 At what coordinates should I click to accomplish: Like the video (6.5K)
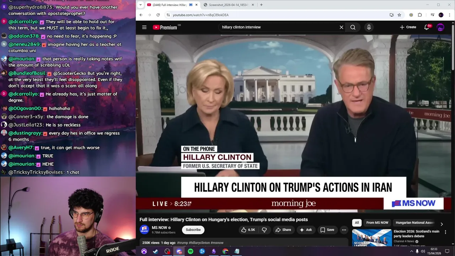pos(248,230)
